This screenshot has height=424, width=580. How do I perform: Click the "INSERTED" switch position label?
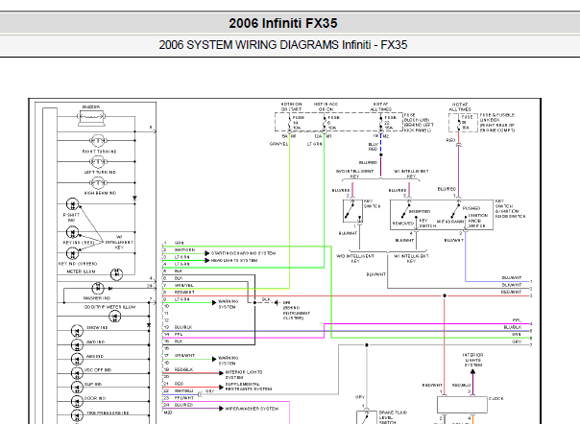(420, 211)
